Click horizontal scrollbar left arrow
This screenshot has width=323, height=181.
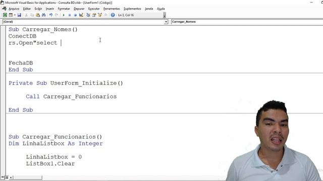[11, 177]
